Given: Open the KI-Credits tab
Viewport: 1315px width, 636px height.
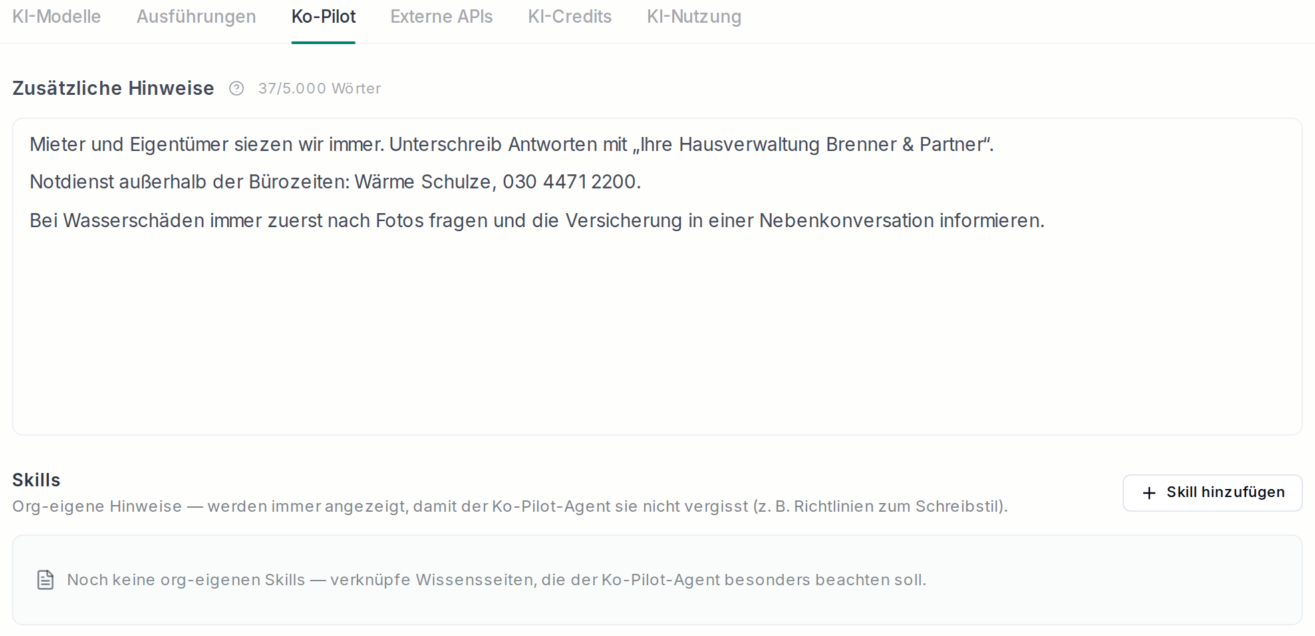Looking at the screenshot, I should [570, 17].
